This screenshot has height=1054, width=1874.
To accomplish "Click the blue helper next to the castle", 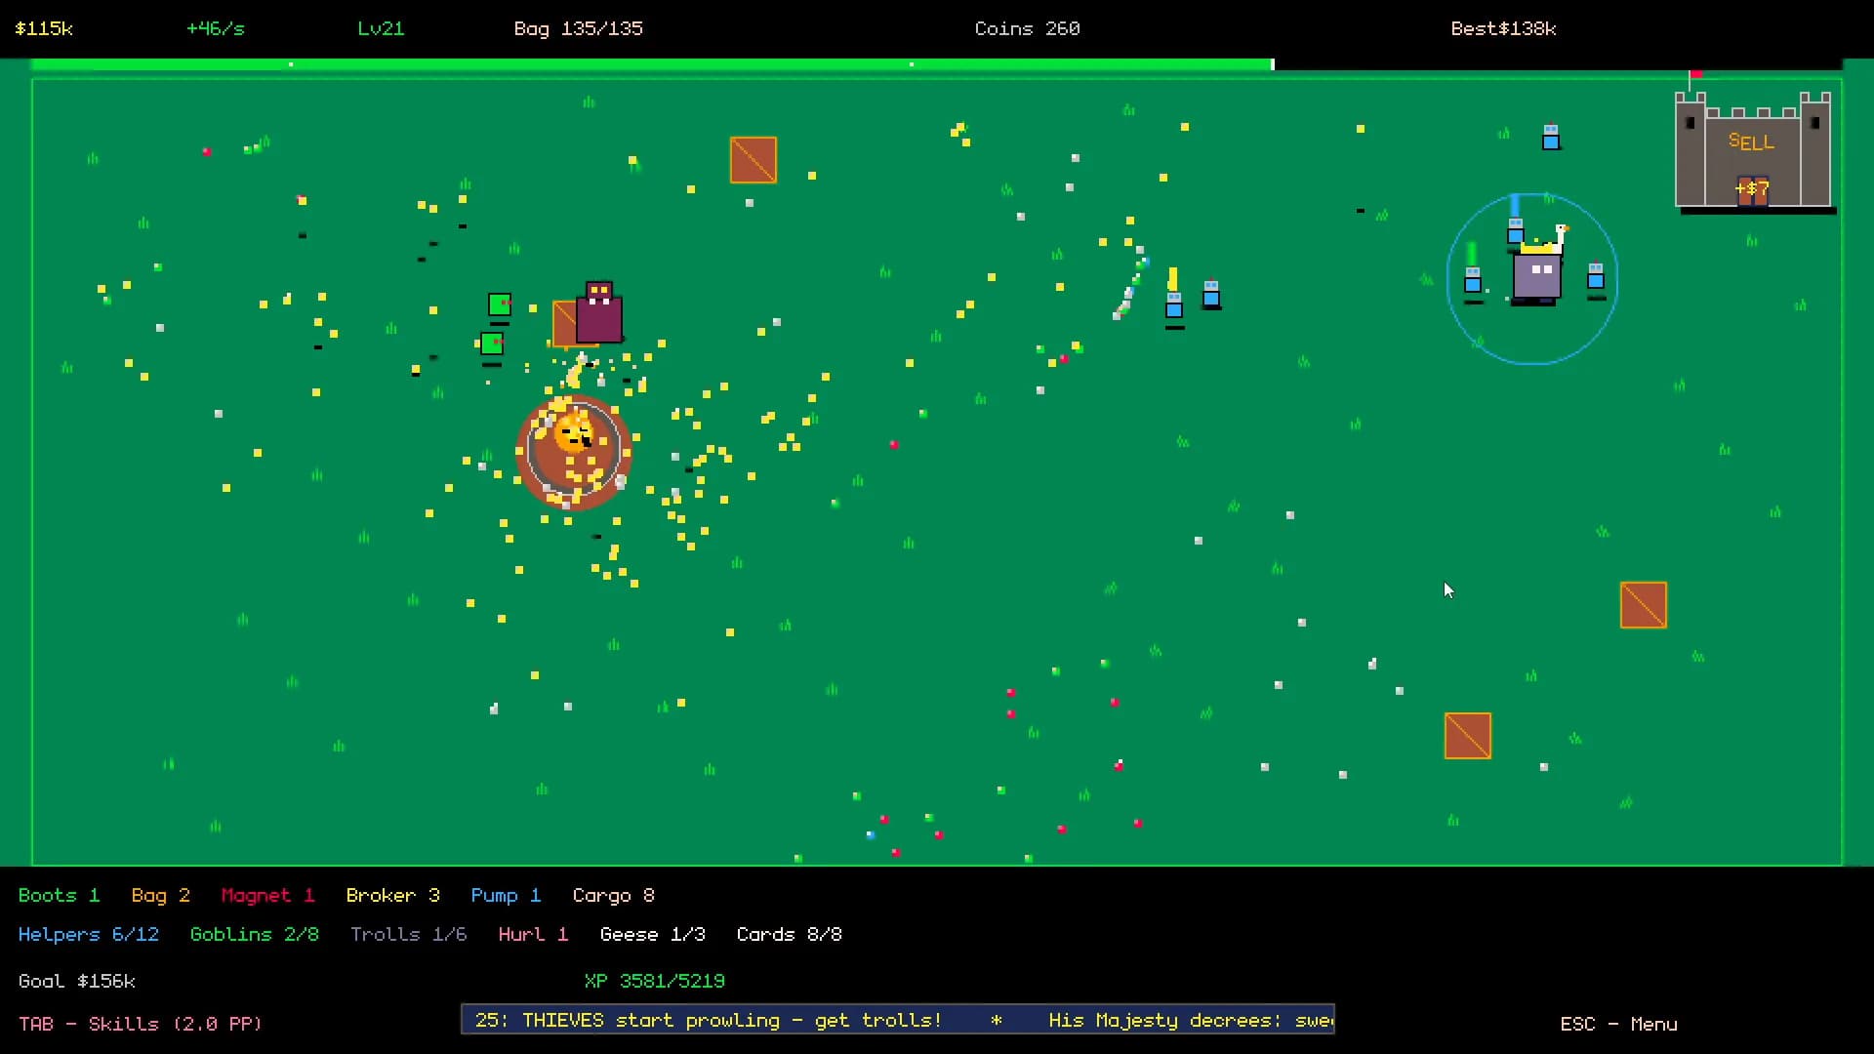I will coord(1551,137).
